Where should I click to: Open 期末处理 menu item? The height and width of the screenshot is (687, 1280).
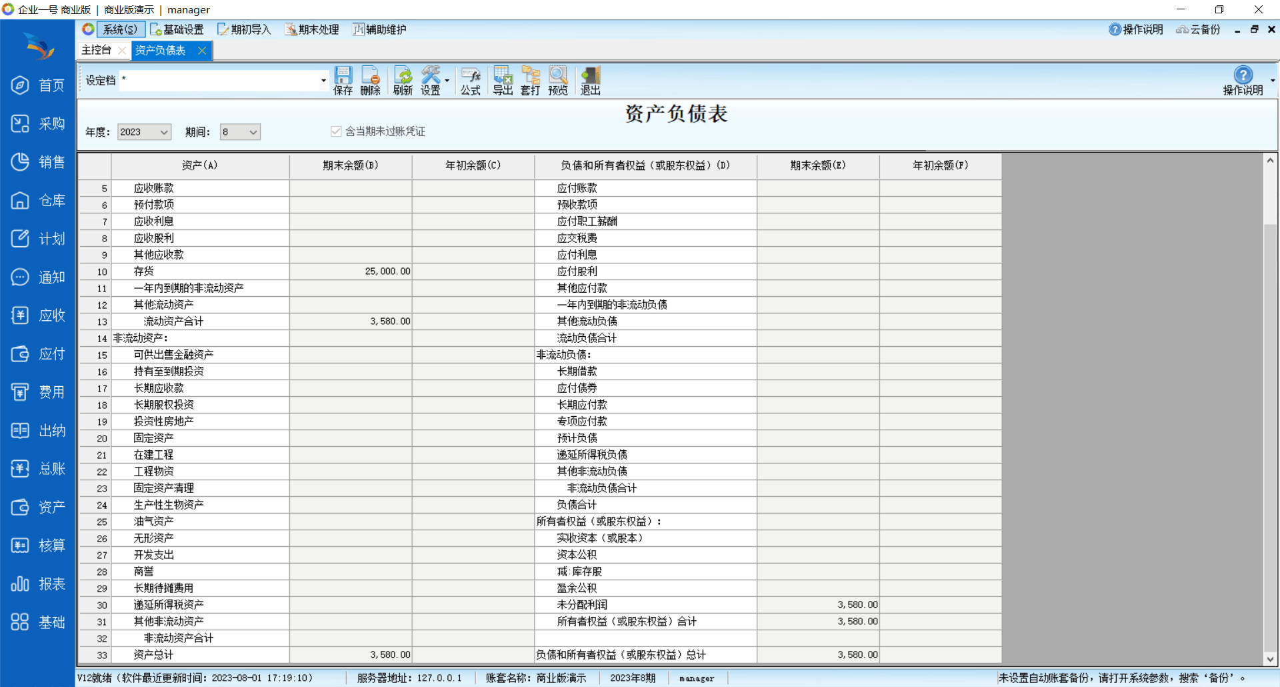tap(312, 29)
